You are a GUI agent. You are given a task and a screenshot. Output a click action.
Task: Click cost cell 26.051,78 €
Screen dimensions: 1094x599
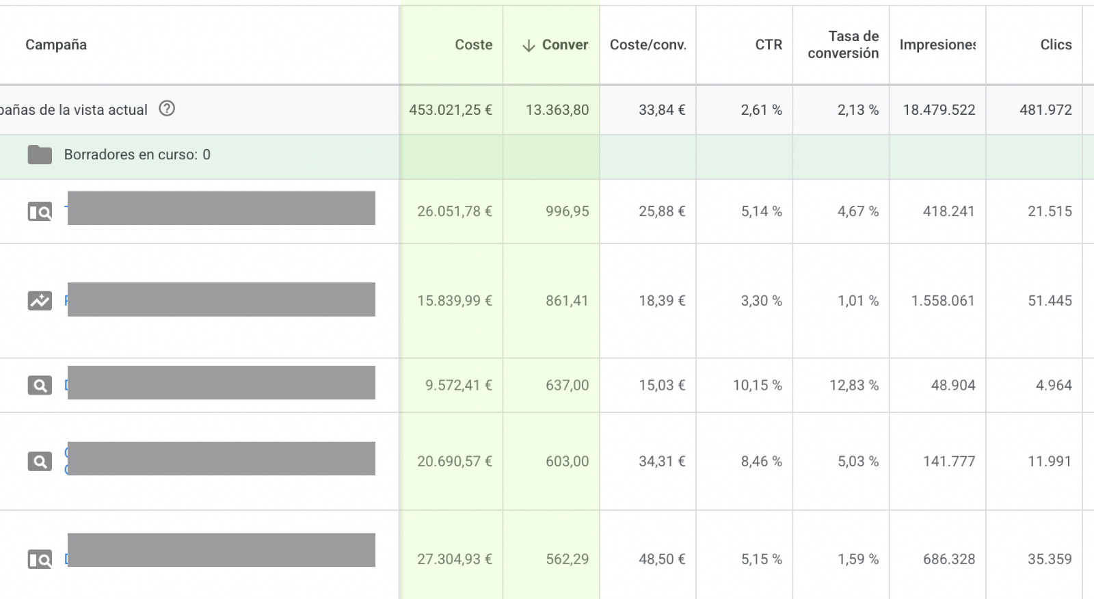click(x=455, y=211)
